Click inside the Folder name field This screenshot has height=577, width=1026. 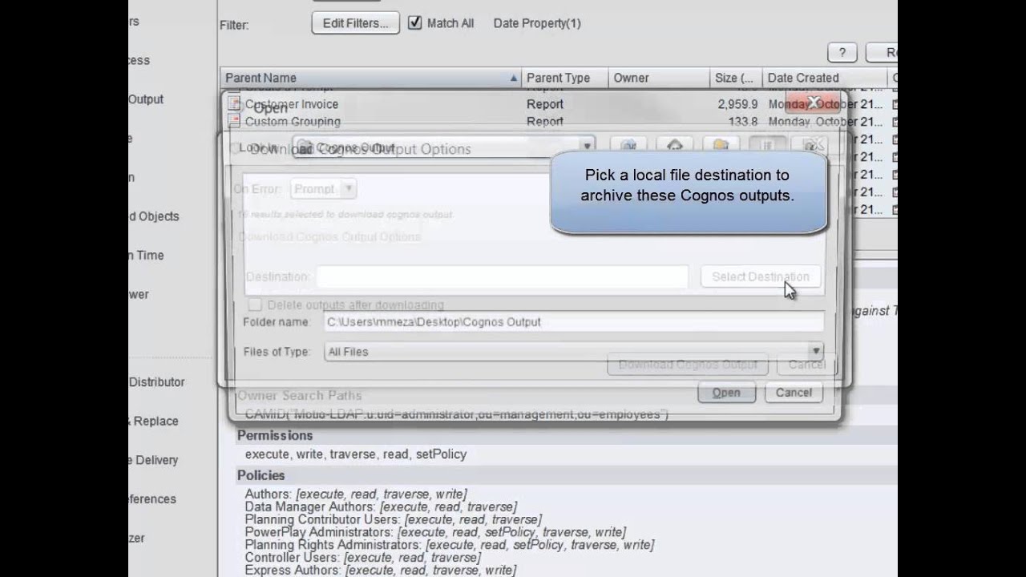(573, 321)
